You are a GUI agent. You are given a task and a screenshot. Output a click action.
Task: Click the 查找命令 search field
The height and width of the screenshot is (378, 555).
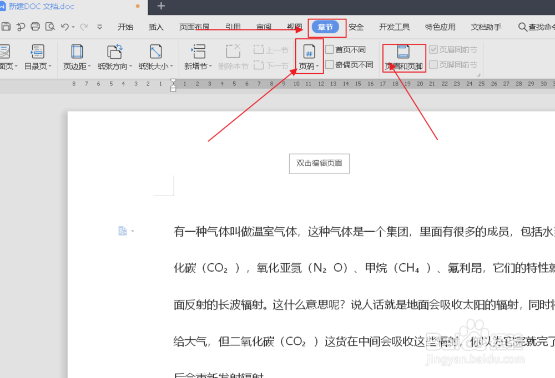click(x=537, y=27)
